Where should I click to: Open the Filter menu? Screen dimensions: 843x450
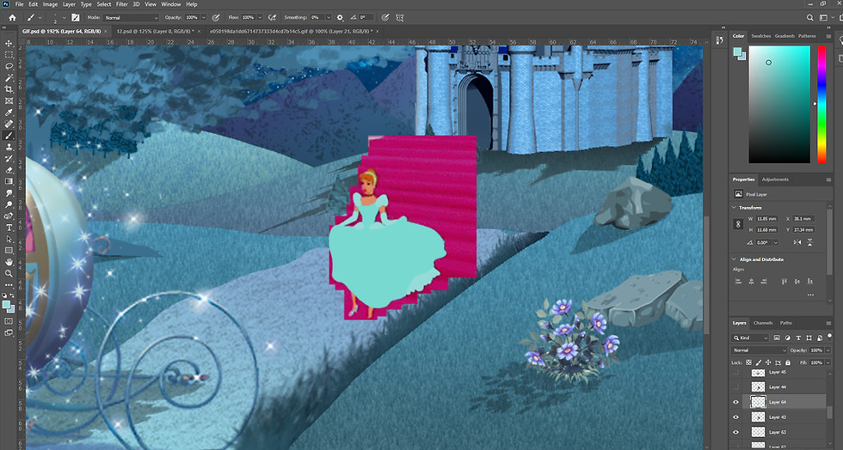[122, 4]
